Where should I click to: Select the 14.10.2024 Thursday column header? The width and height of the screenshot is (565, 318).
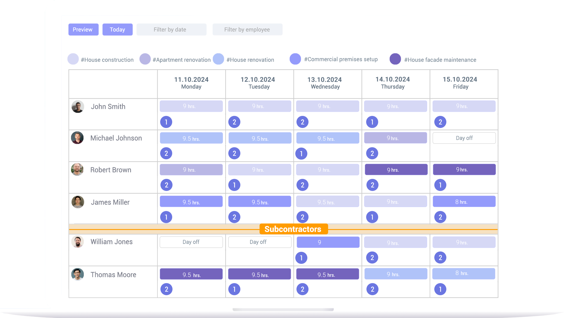(393, 83)
